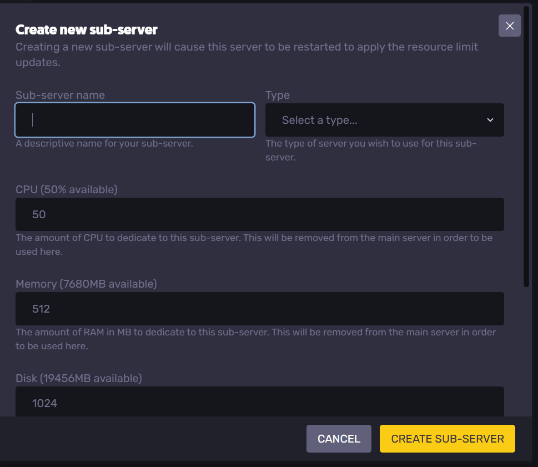Focus the CPU field showing 50

(x=259, y=214)
